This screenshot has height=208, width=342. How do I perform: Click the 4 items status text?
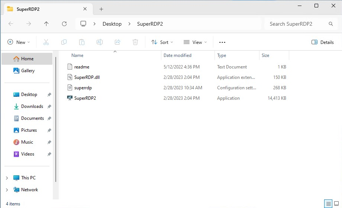point(13,204)
